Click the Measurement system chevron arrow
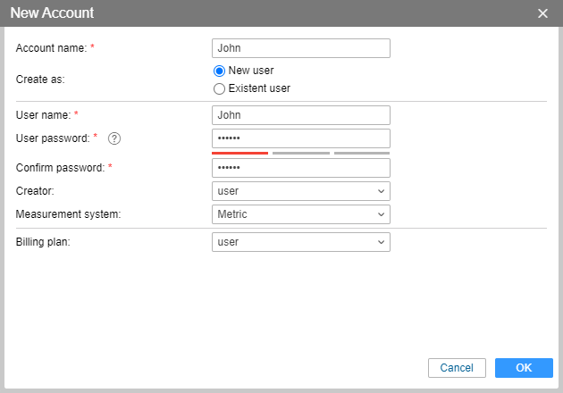Screen dimensions: 563x393 click(x=382, y=214)
